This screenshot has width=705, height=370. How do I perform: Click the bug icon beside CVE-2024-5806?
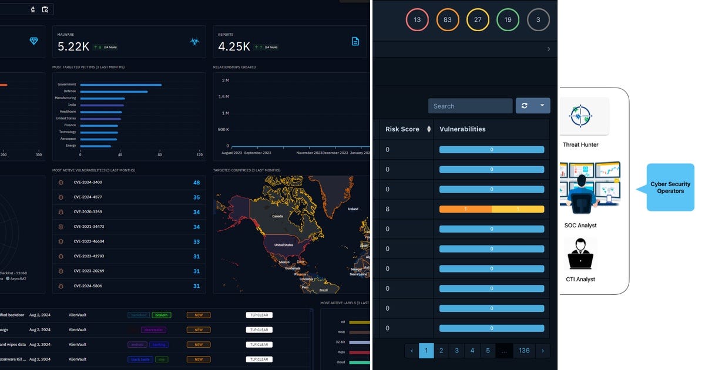[61, 286]
